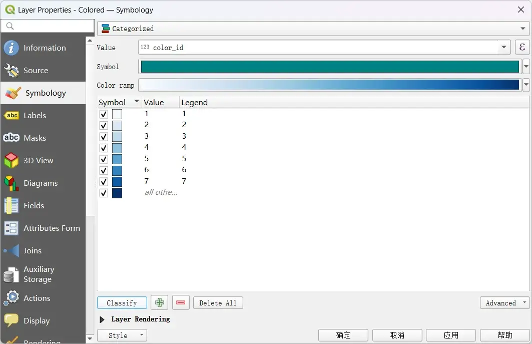Click the sidebar search input field
The width and height of the screenshot is (532, 344).
[x=48, y=26]
